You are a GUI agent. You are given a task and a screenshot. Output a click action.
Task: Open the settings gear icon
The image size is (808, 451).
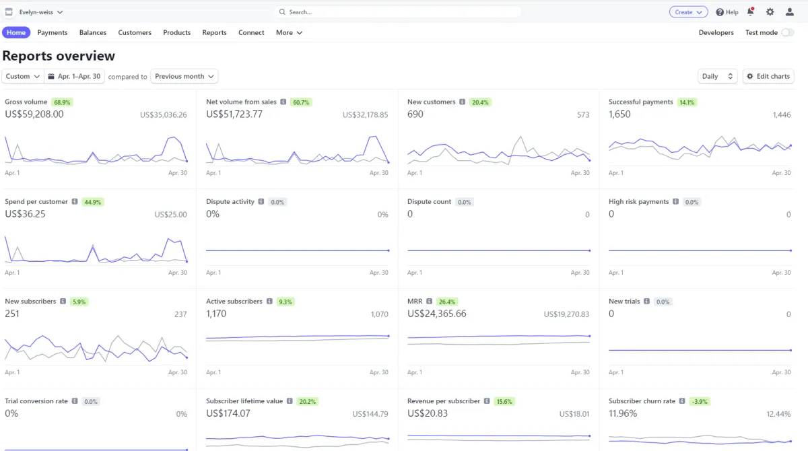pyautogui.click(x=770, y=12)
